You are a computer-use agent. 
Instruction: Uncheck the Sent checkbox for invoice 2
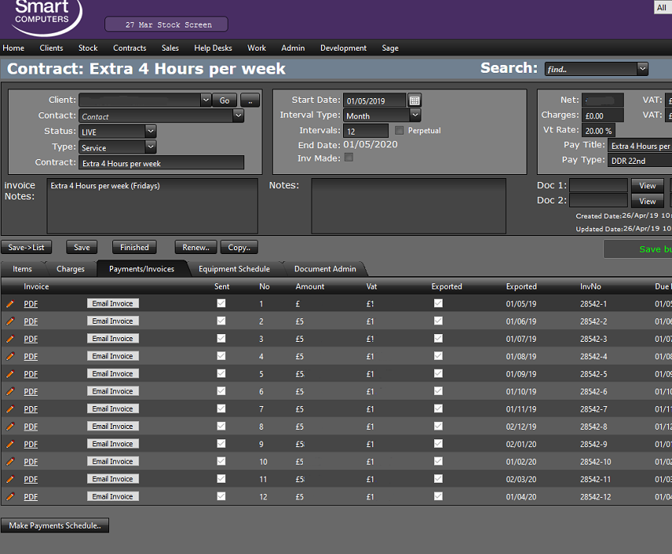[221, 321]
